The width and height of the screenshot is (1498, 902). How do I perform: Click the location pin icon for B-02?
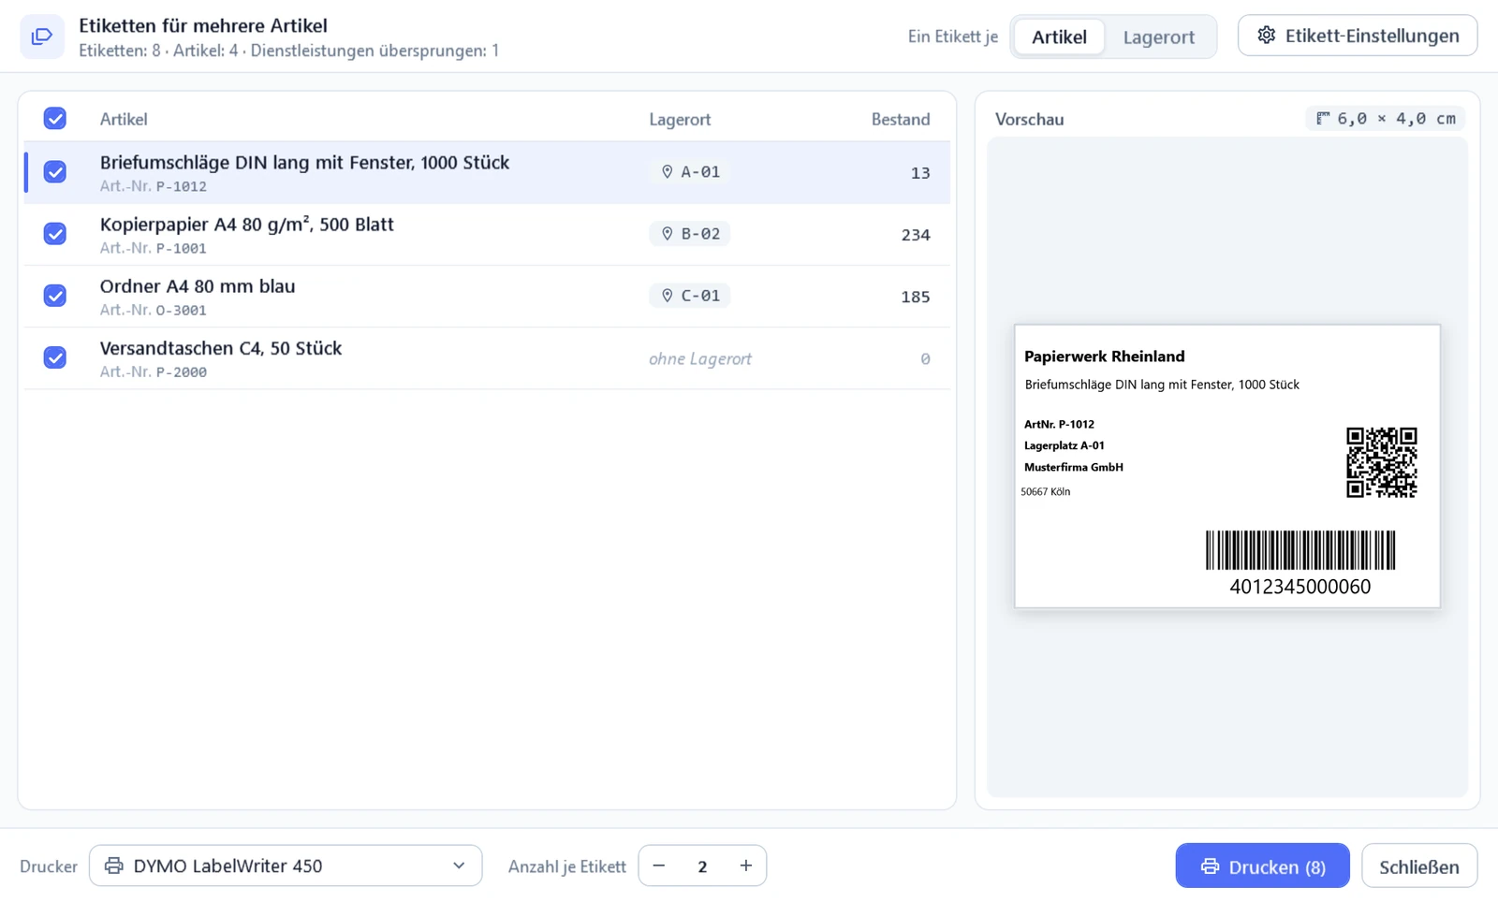point(668,234)
